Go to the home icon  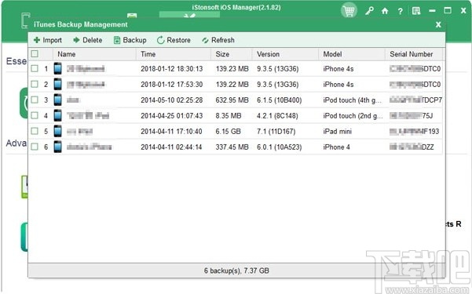(385, 11)
